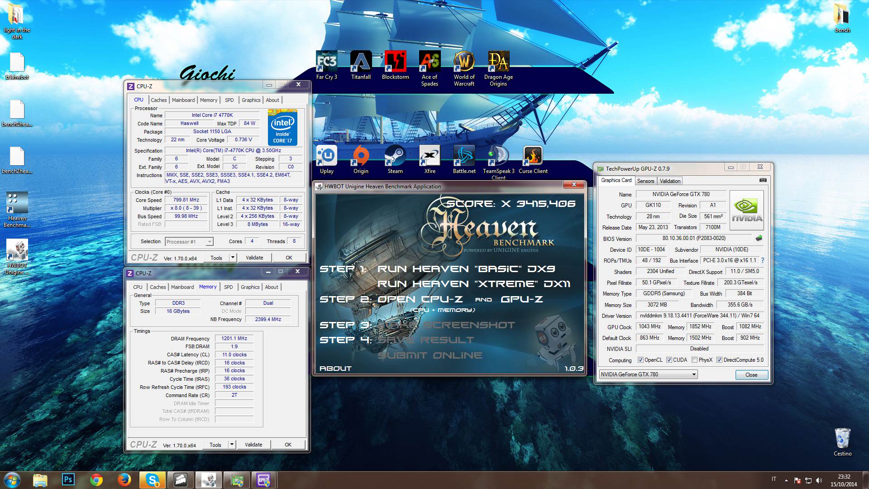The width and height of the screenshot is (869, 489).
Task: Click the GPU-Z screenshot camera icon
Action: [x=763, y=180]
